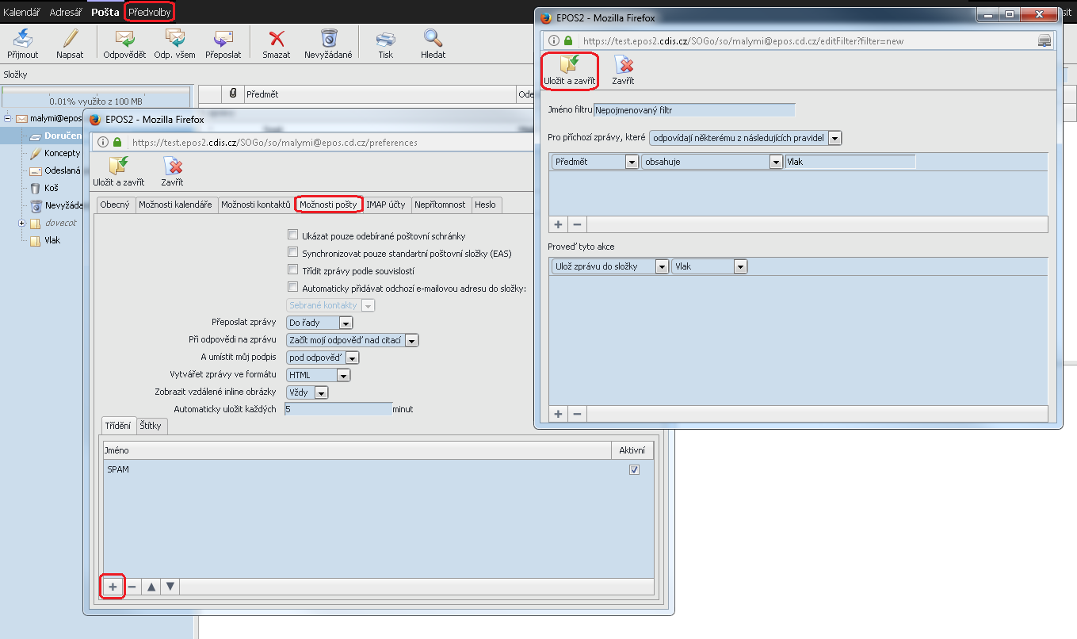Click the reader icon in filter window address bar
The width and height of the screenshot is (1077, 639).
pyautogui.click(x=1045, y=41)
